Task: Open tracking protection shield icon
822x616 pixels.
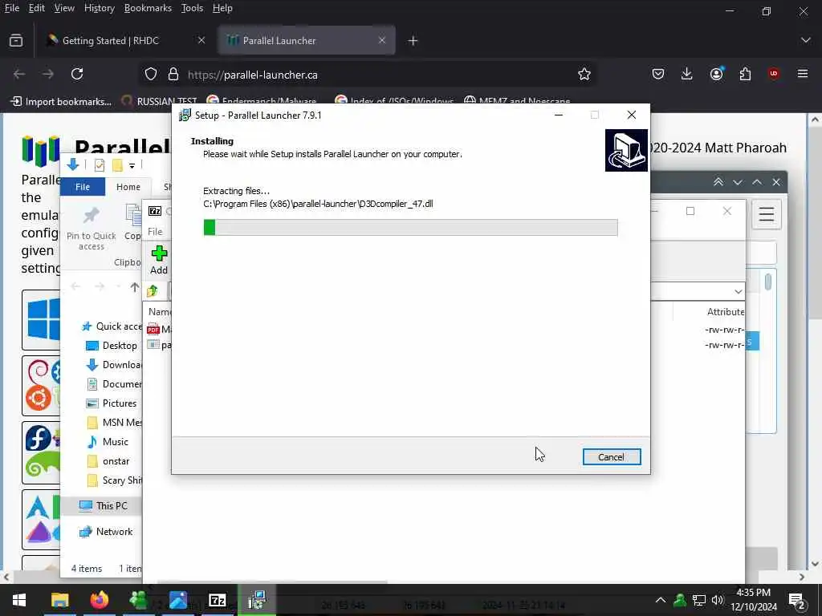Action: pyautogui.click(x=151, y=75)
